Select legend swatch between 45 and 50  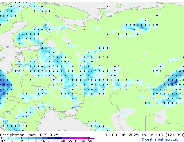[85, 138]
